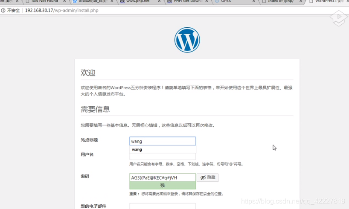Click the 站点标题 input containing wang

click(x=163, y=141)
